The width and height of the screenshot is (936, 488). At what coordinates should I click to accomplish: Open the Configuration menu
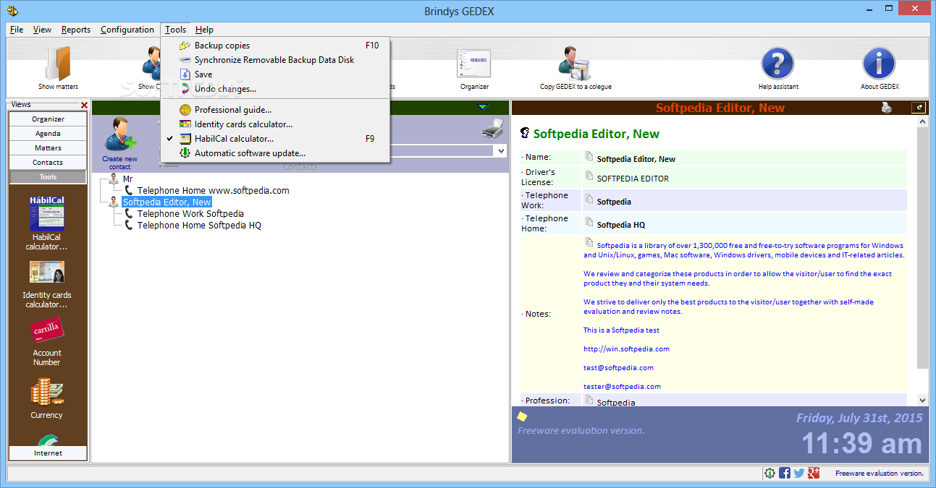127,30
